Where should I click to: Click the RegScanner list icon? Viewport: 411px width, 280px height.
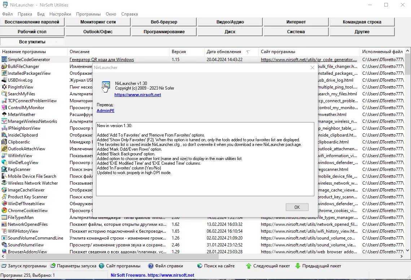(4, 169)
